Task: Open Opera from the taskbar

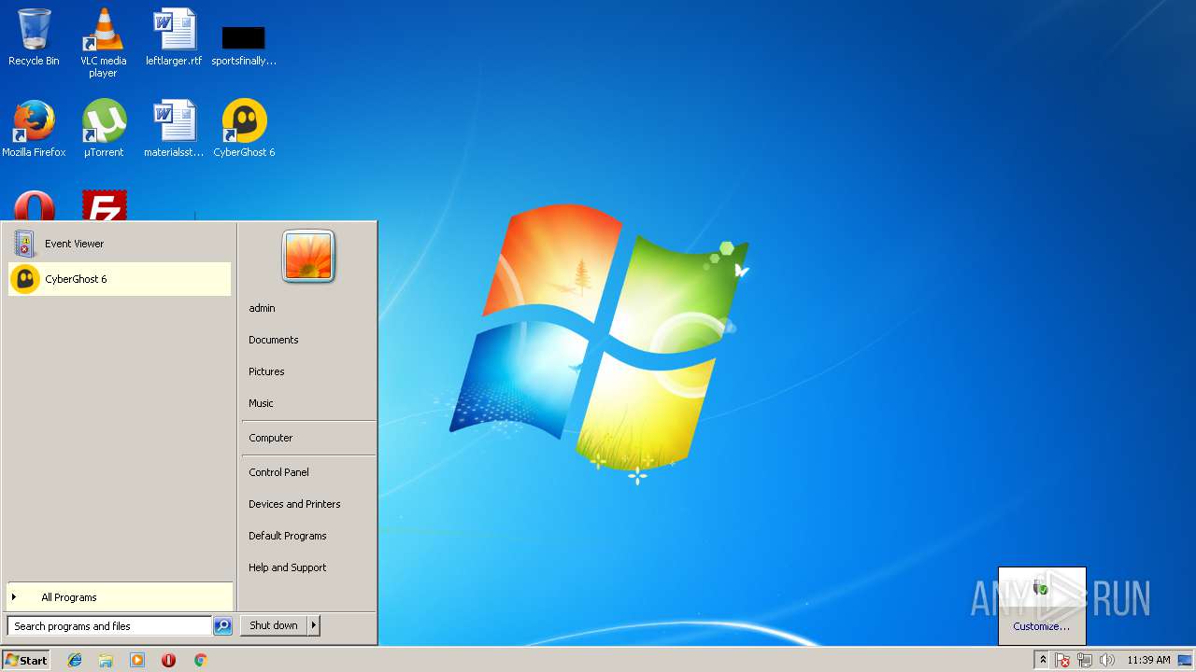Action: [168, 660]
